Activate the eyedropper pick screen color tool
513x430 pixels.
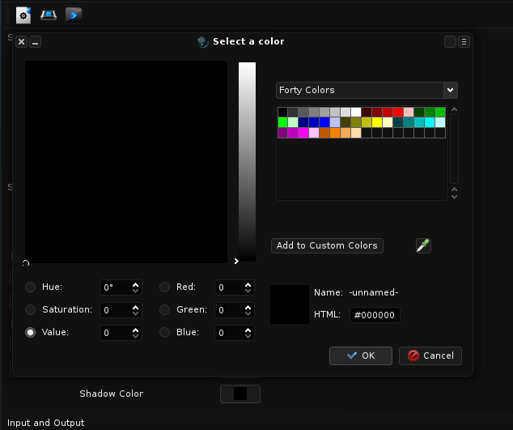click(423, 245)
